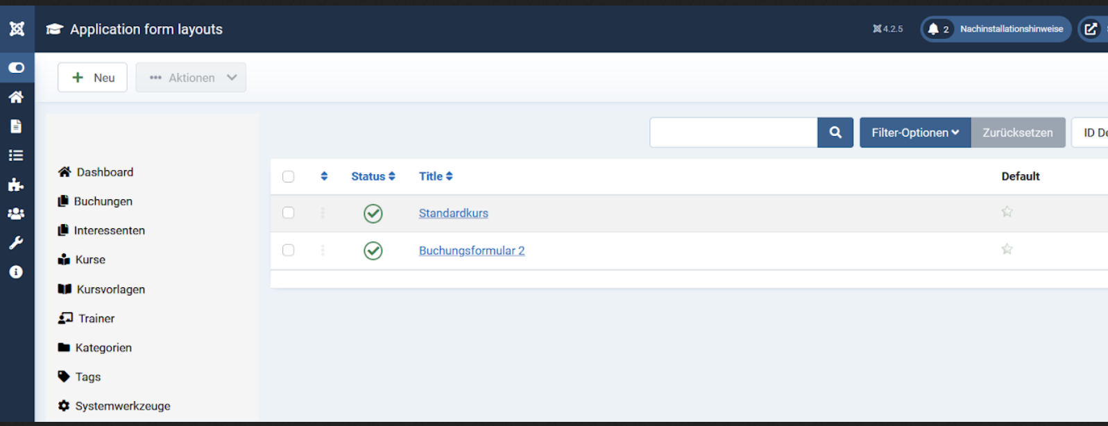Viewport: 1108px width, 426px height.
Task: Set Standardkurs as default via star
Action: (1007, 212)
